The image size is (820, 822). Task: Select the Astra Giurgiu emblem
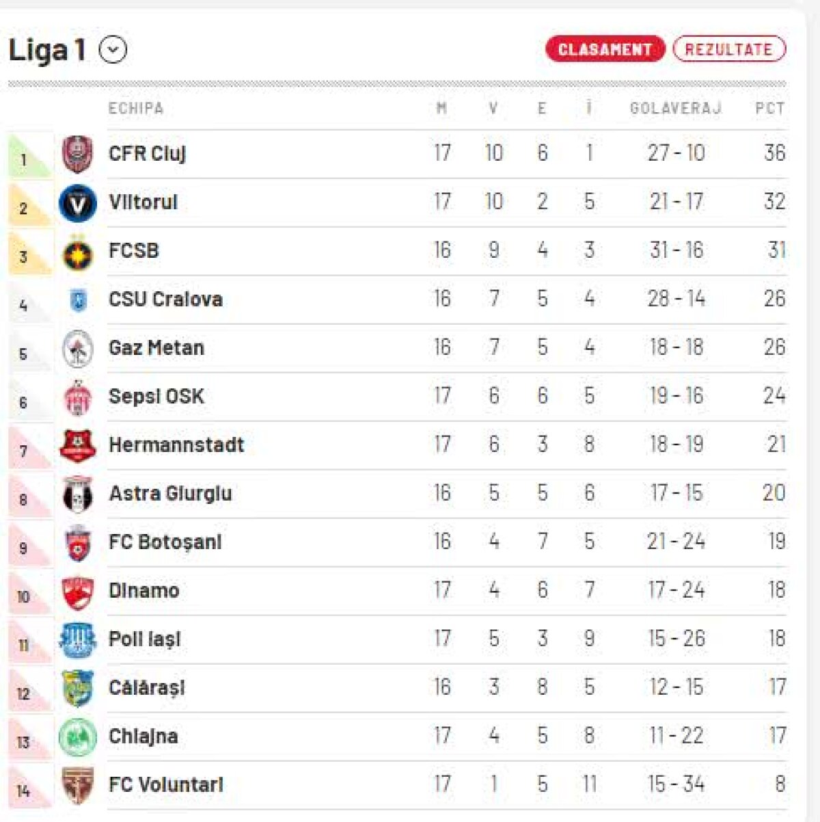pos(77,493)
